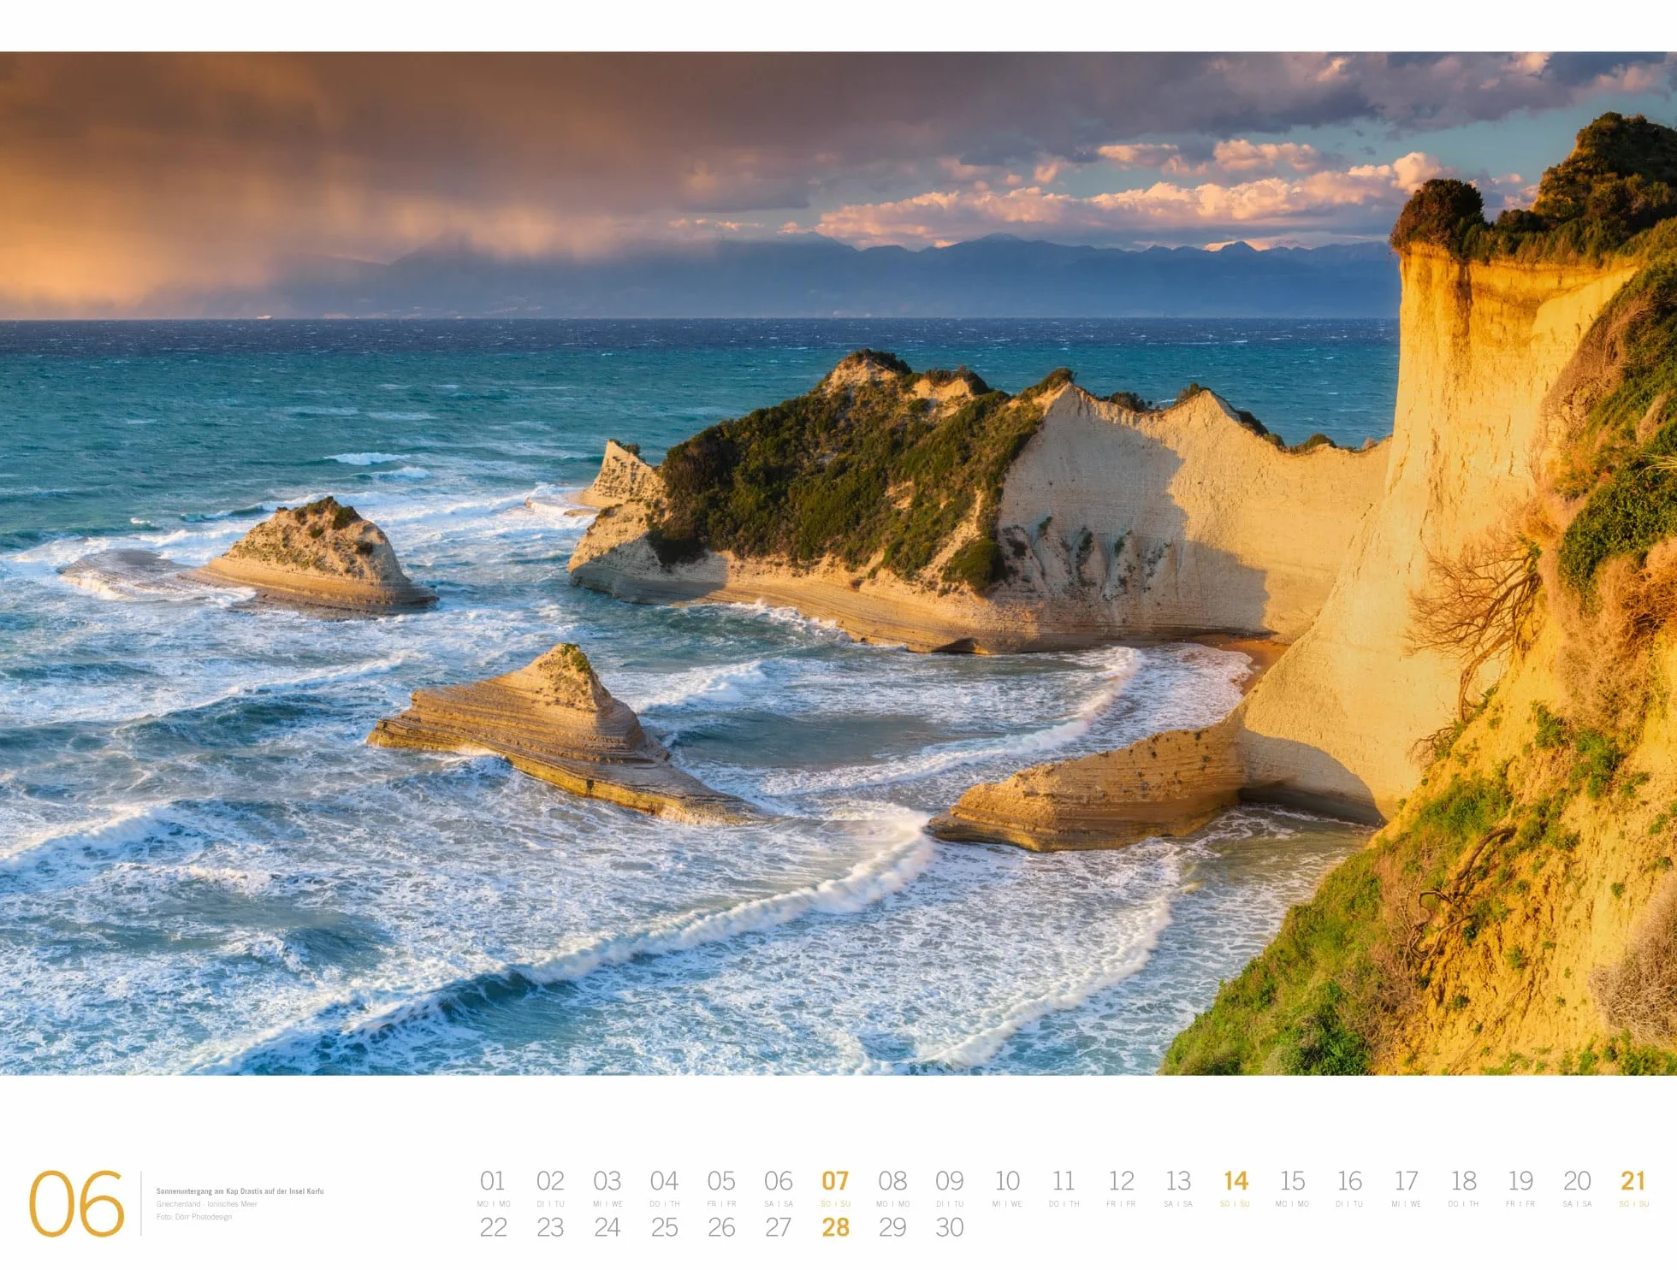Select highlighted Sunday date 21
The image size is (1677, 1270).
tap(1633, 1181)
